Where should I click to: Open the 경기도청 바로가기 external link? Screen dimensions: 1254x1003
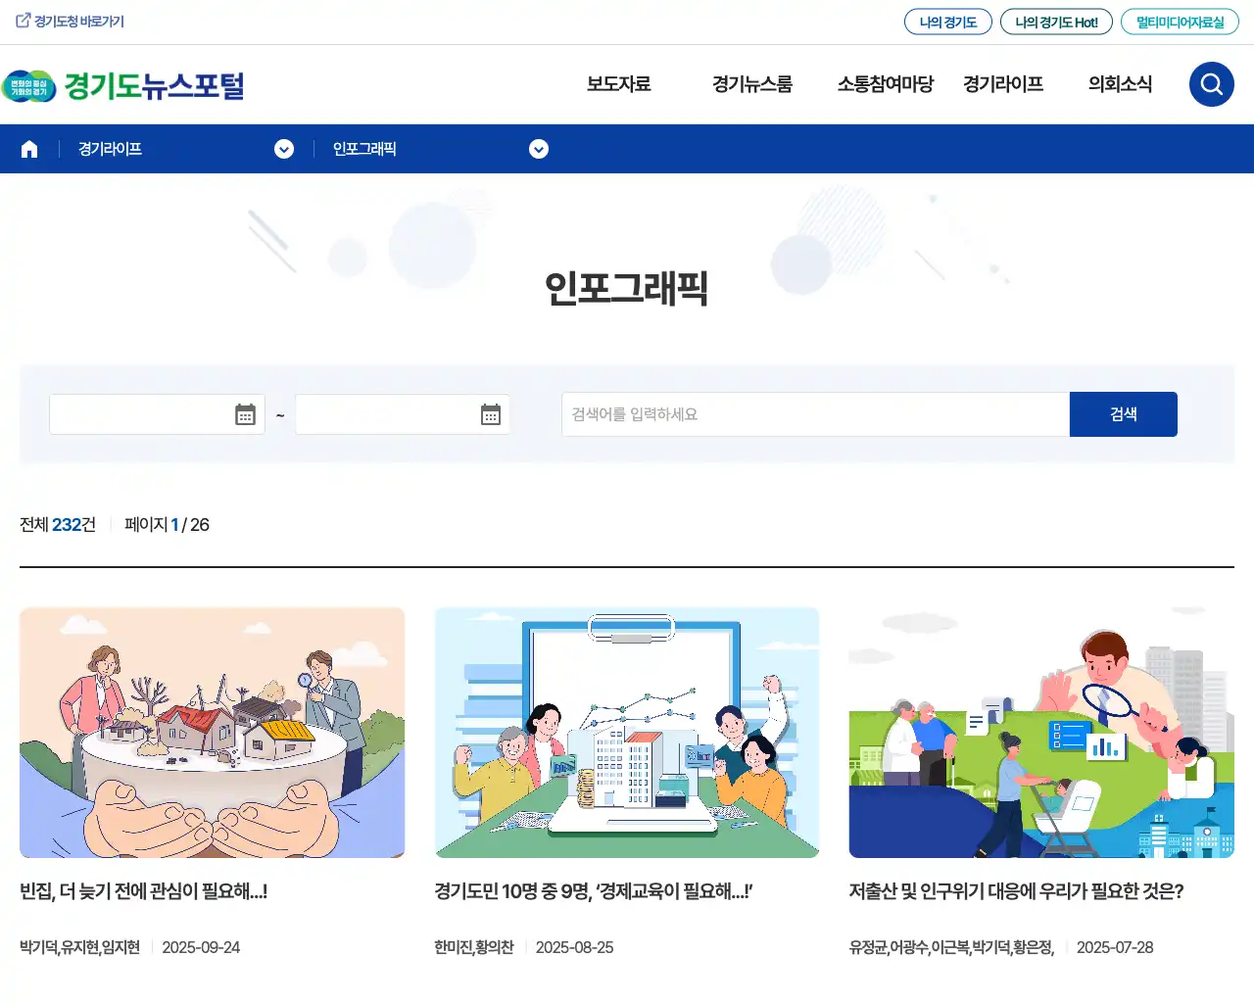(x=71, y=22)
